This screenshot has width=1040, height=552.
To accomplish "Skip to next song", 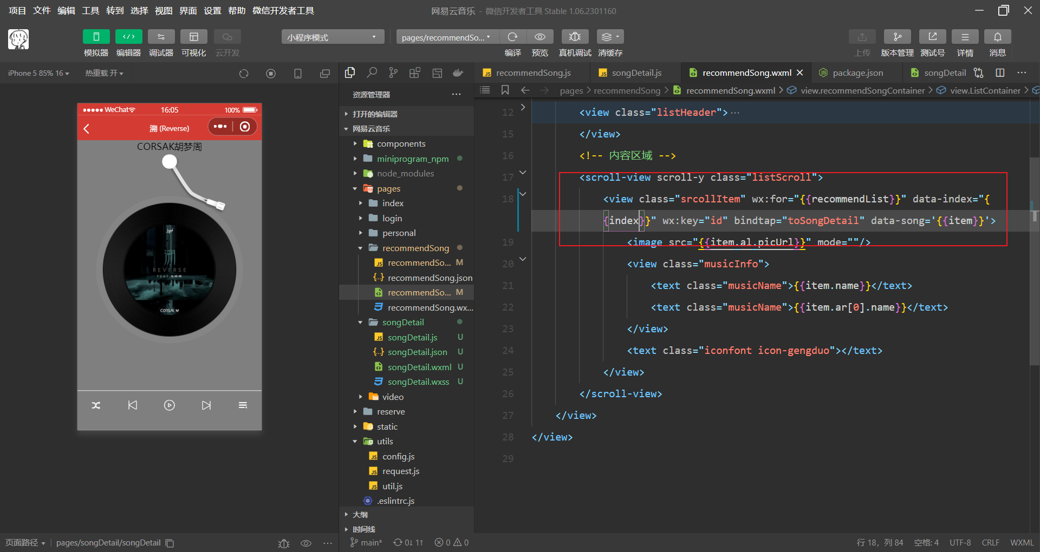I will click(206, 405).
